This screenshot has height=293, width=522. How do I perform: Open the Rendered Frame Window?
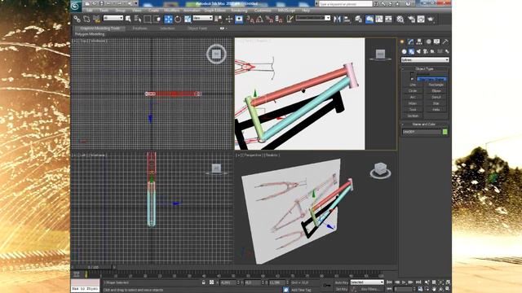coord(421,19)
